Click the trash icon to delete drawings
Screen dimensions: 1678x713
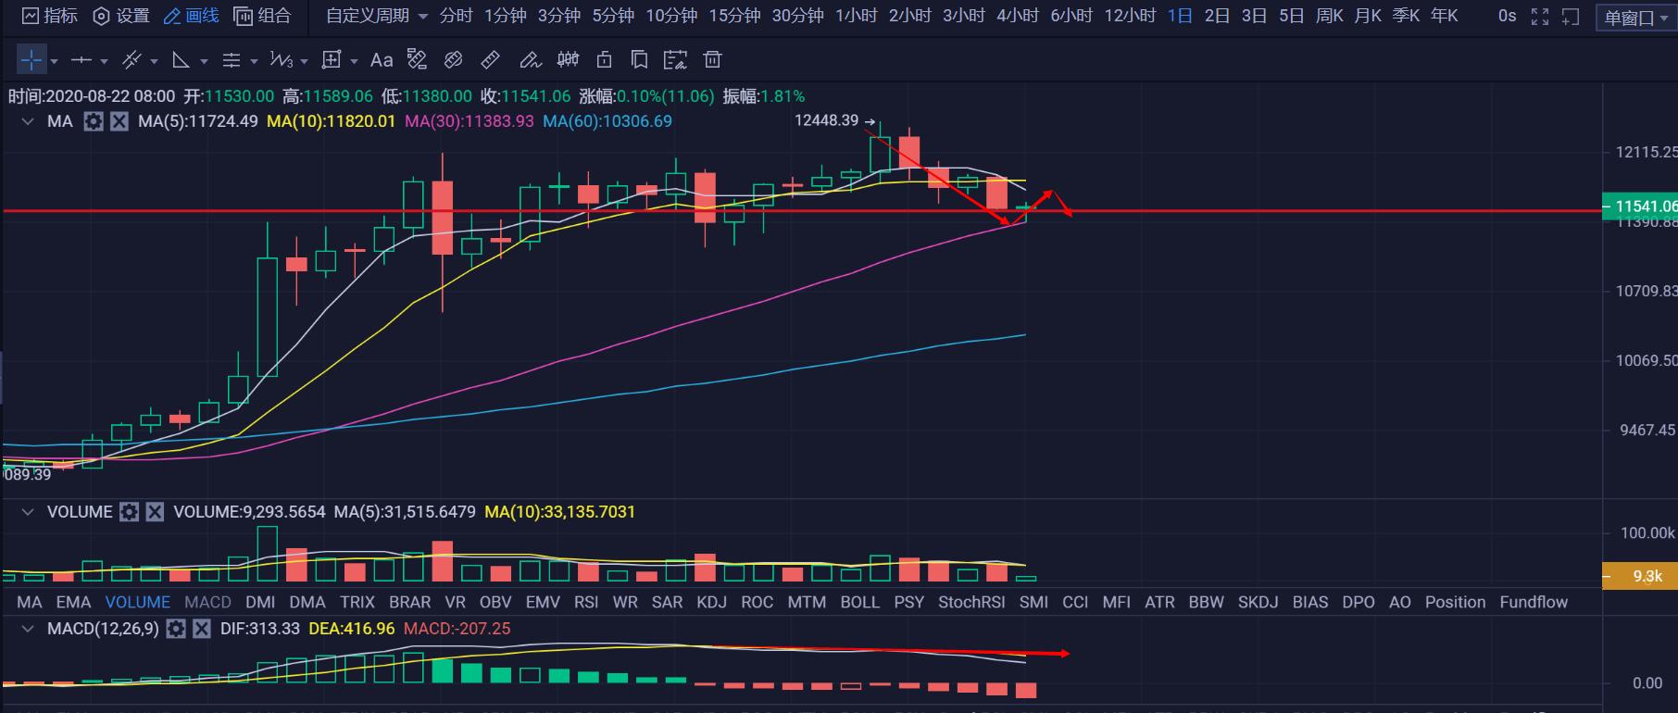pyautogui.click(x=712, y=60)
